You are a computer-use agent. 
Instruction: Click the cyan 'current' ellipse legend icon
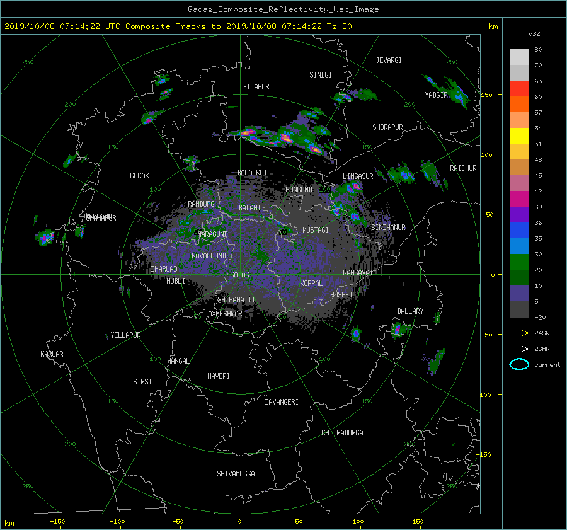click(x=519, y=364)
